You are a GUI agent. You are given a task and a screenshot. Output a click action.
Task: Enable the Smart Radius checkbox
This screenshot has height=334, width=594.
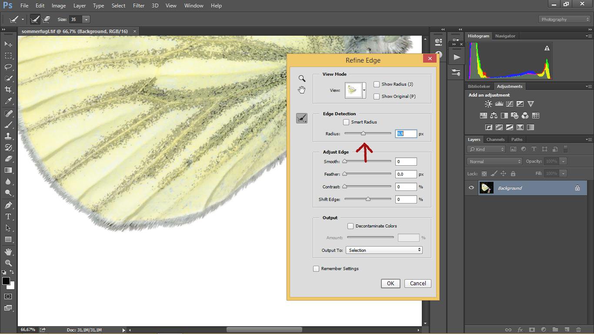(x=346, y=122)
